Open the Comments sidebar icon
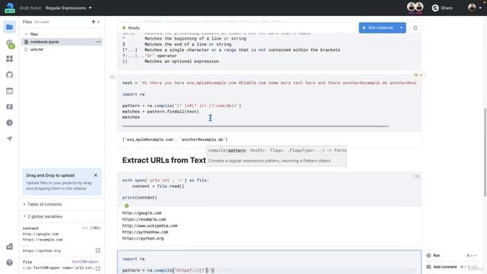 pos(10,107)
